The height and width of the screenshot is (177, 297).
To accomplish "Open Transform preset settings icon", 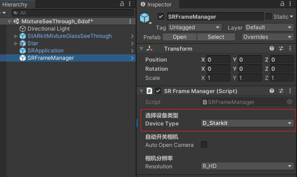I will tap(281, 49).
